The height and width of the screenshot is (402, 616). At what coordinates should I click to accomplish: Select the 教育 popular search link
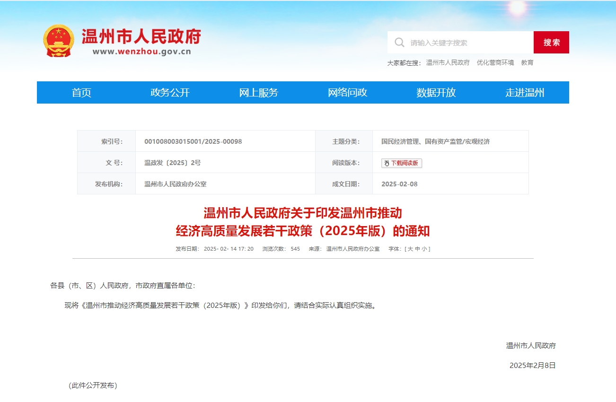tap(527, 63)
